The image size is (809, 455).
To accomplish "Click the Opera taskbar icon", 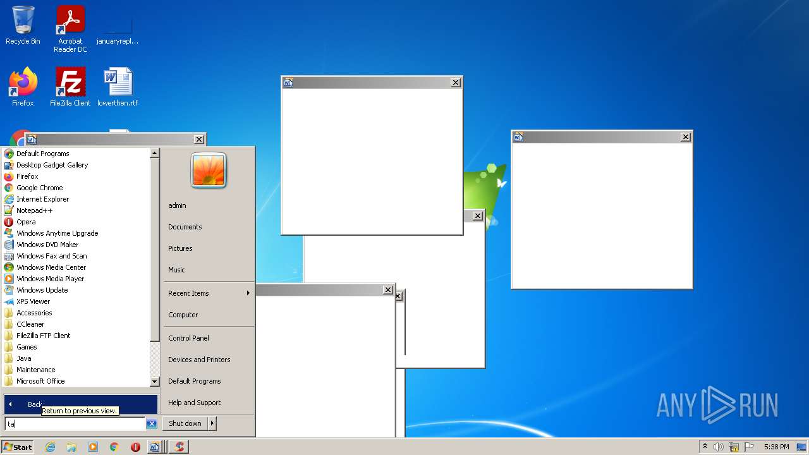I will 135,447.
